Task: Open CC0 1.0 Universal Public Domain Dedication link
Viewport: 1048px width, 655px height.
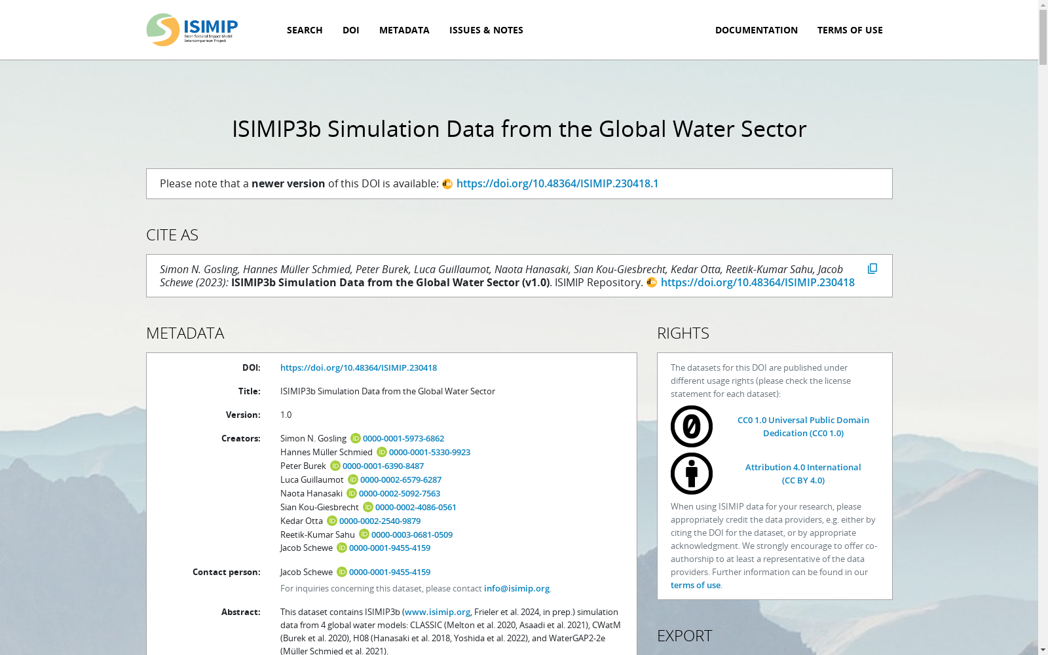Action: (803, 426)
